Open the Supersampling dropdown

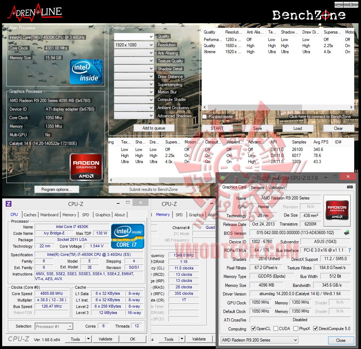pos(134,84)
